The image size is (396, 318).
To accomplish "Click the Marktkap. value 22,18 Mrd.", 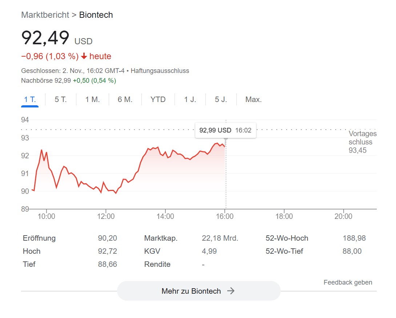I will [x=220, y=238].
